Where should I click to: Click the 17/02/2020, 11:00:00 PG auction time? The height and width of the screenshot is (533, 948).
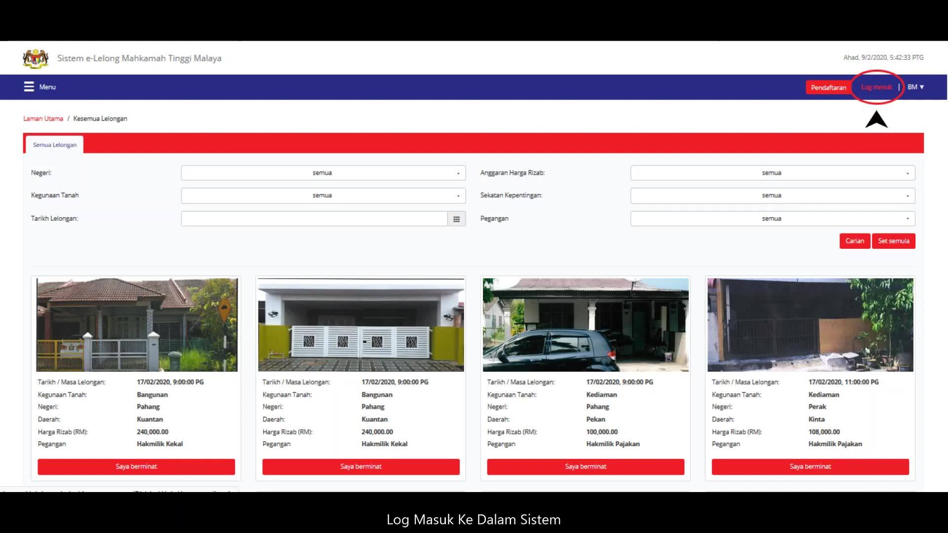click(843, 382)
